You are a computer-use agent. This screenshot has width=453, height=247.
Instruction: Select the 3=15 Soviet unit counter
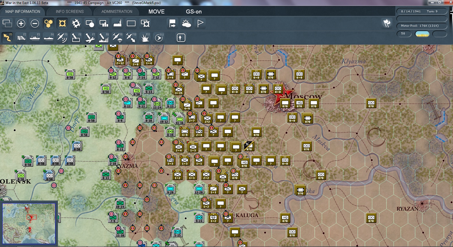(178, 90)
